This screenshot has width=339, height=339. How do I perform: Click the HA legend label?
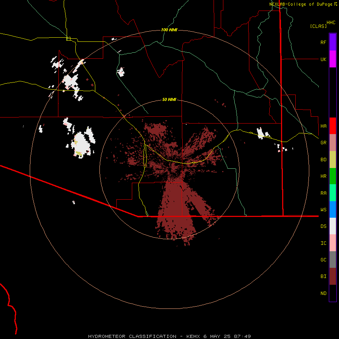(x=323, y=126)
